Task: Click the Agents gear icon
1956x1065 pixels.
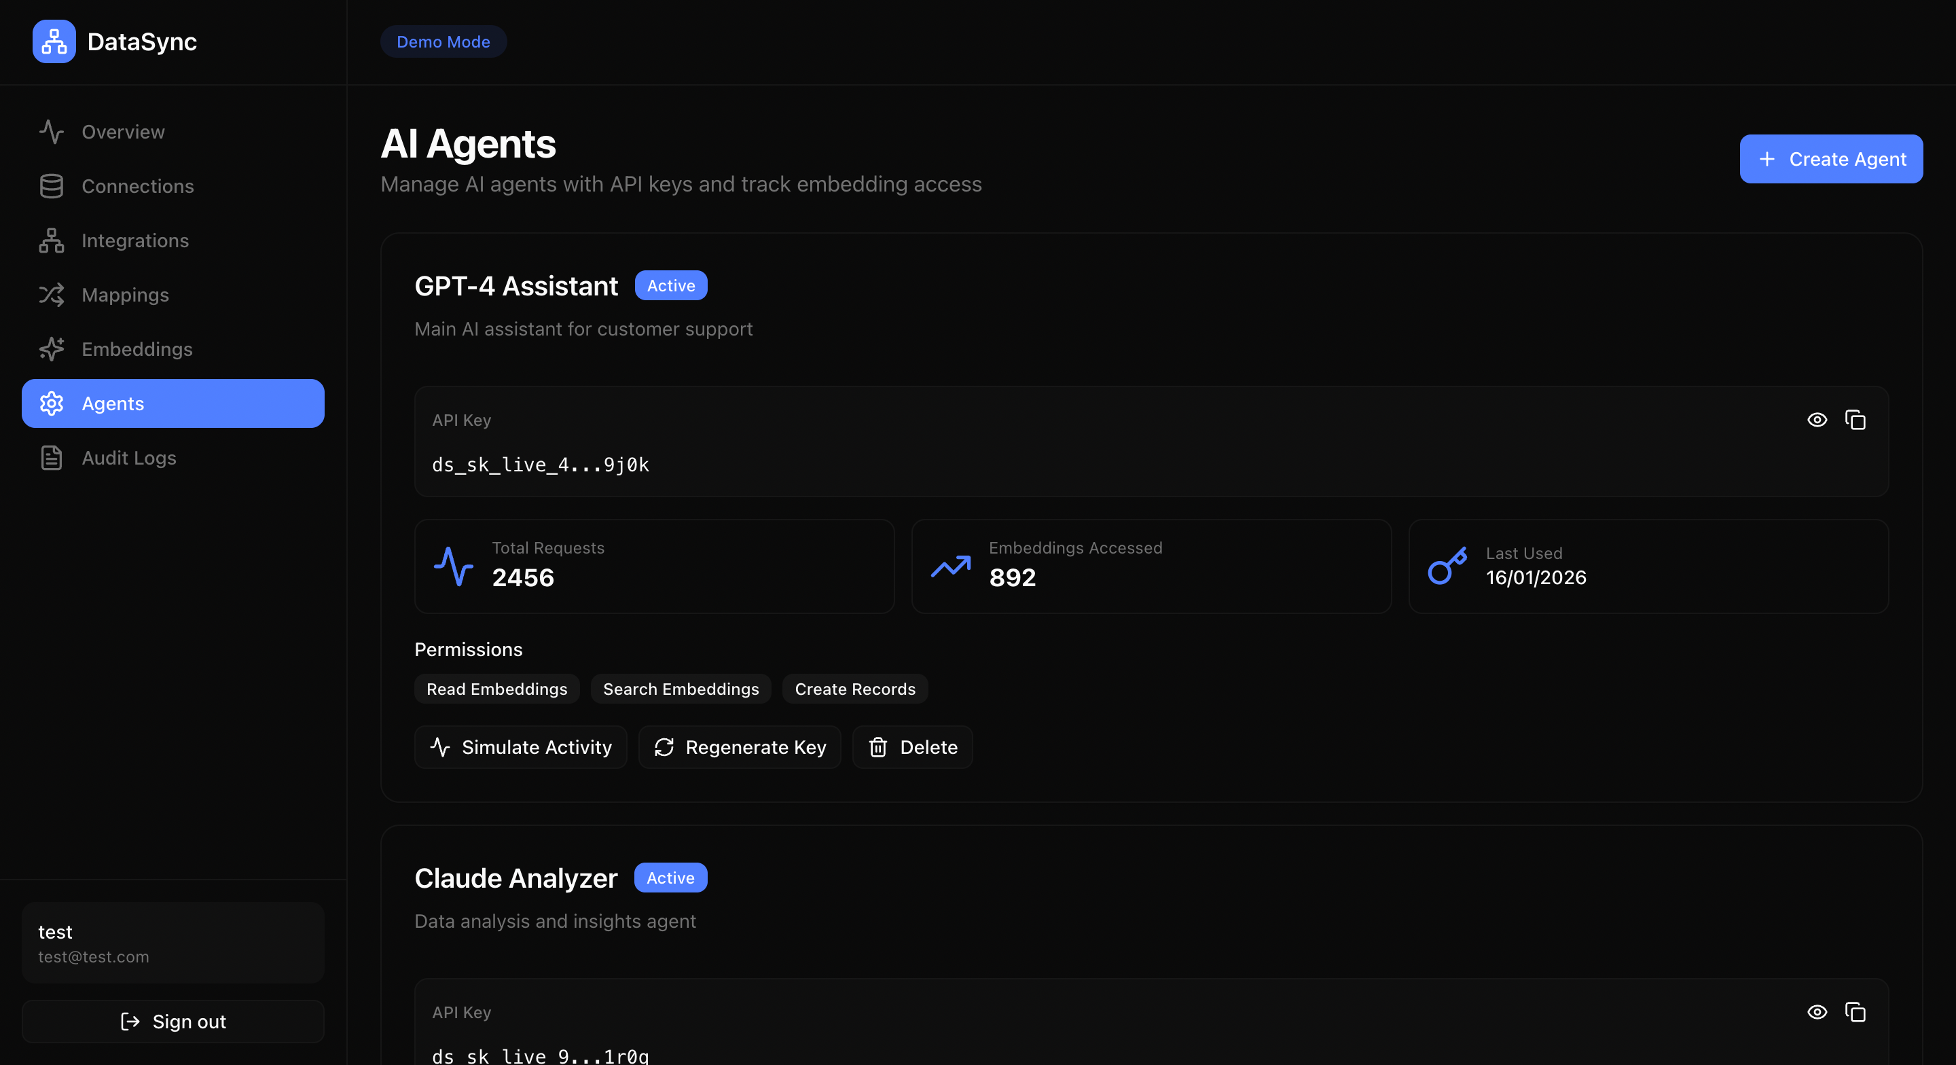Action: click(x=51, y=403)
